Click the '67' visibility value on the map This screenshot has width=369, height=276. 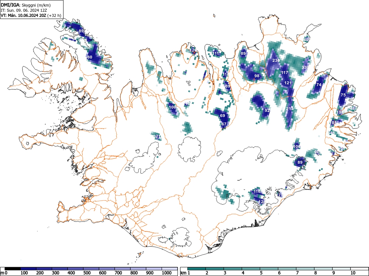(x=224, y=124)
